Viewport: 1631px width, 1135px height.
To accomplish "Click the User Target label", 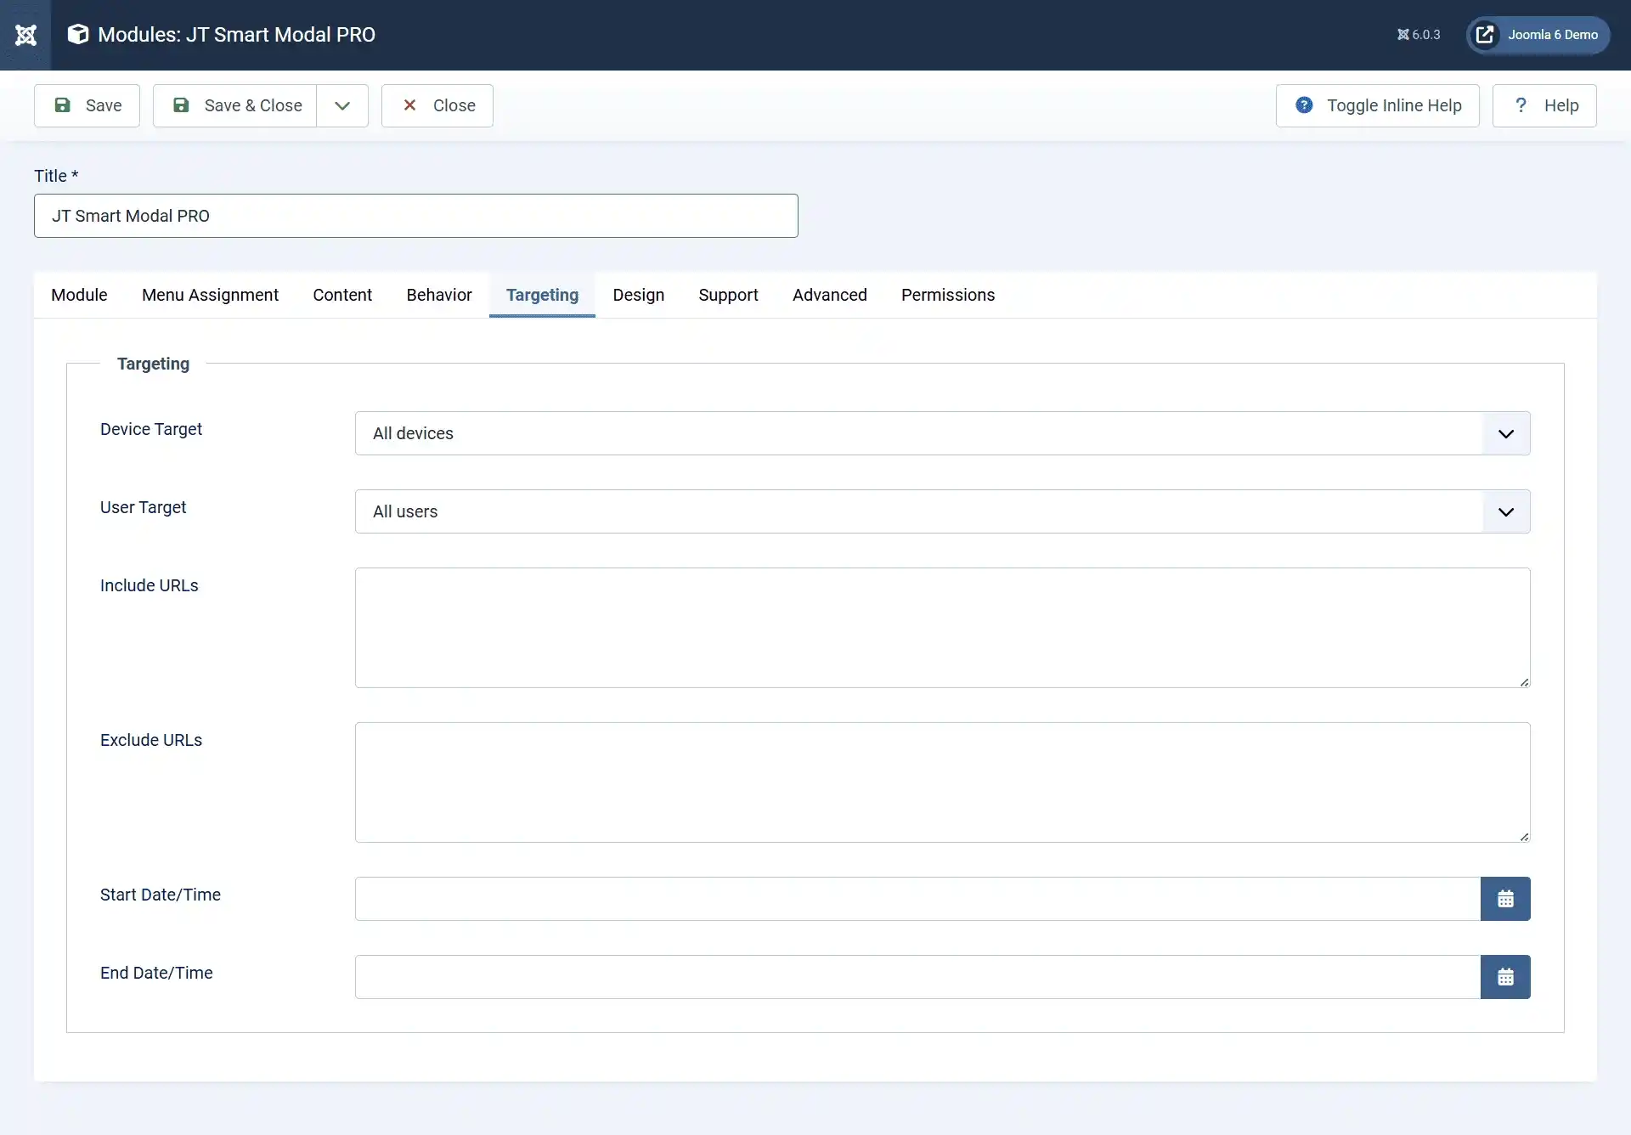I will [143, 507].
